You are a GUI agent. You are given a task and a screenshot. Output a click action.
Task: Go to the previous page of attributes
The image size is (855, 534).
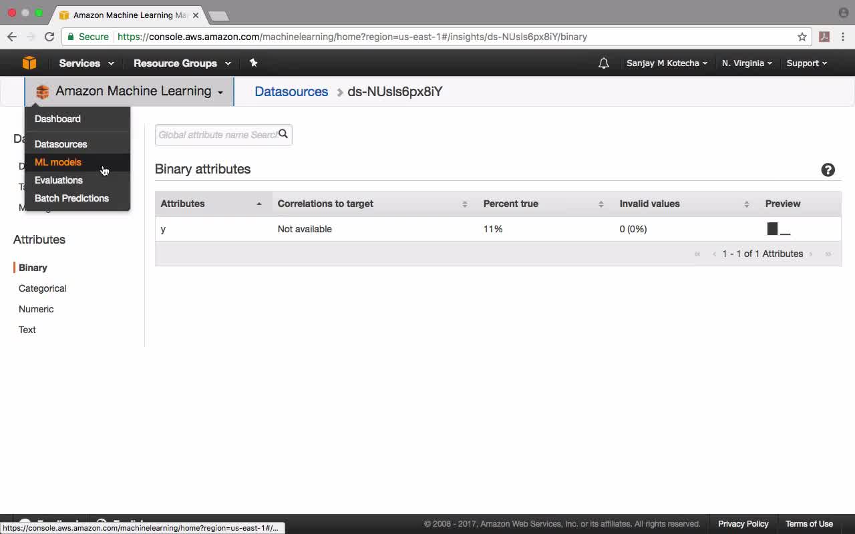(715, 254)
